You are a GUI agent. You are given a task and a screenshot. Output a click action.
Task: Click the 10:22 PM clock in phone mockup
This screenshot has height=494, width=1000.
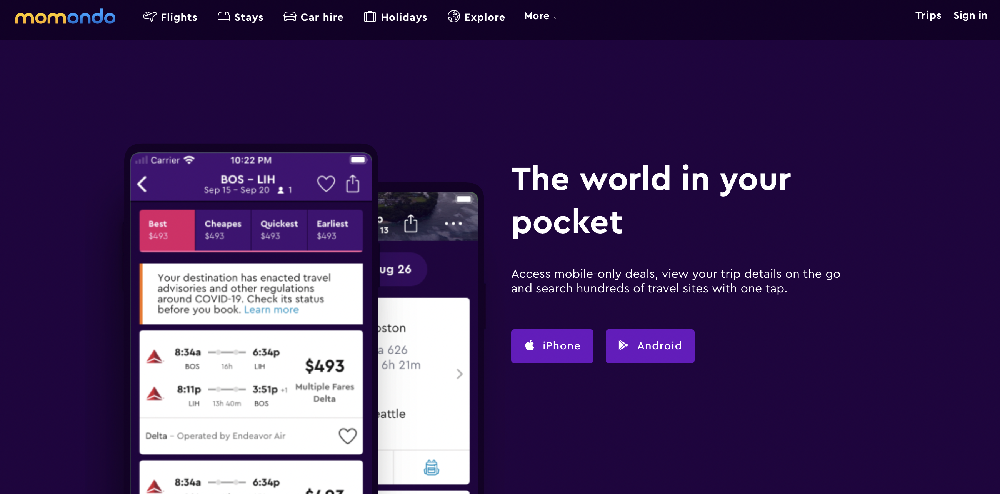[251, 160]
